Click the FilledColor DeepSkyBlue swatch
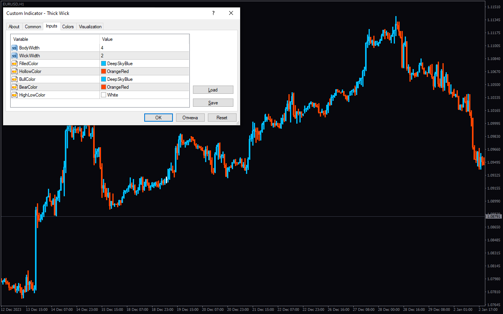Screen dimensions: 503x314 104,64
